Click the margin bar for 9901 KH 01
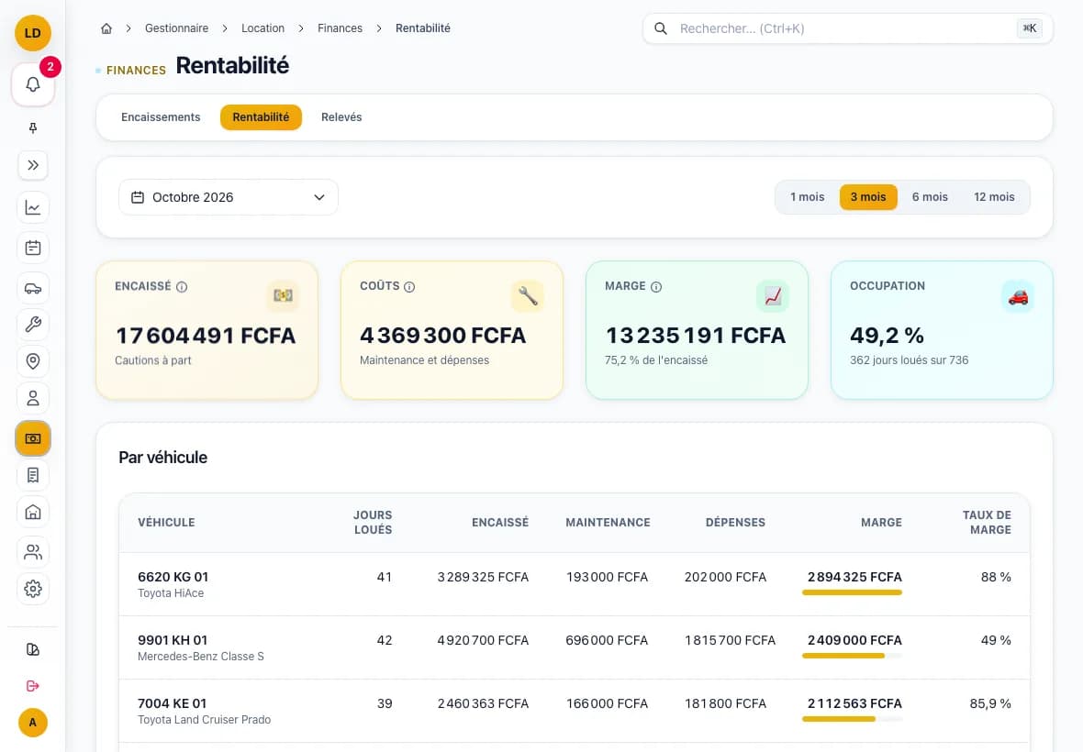Viewport: 1083px width, 752px height. (x=853, y=656)
